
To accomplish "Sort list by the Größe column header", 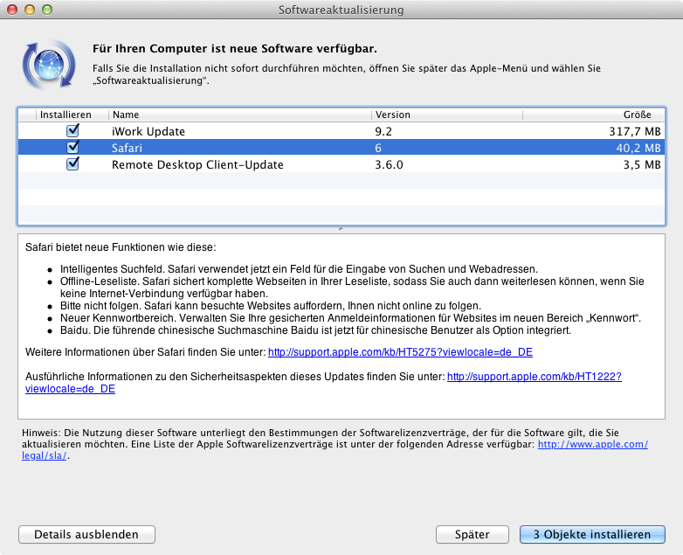I will tap(594, 114).
